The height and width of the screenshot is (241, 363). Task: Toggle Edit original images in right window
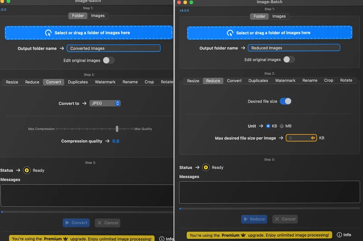289,60
